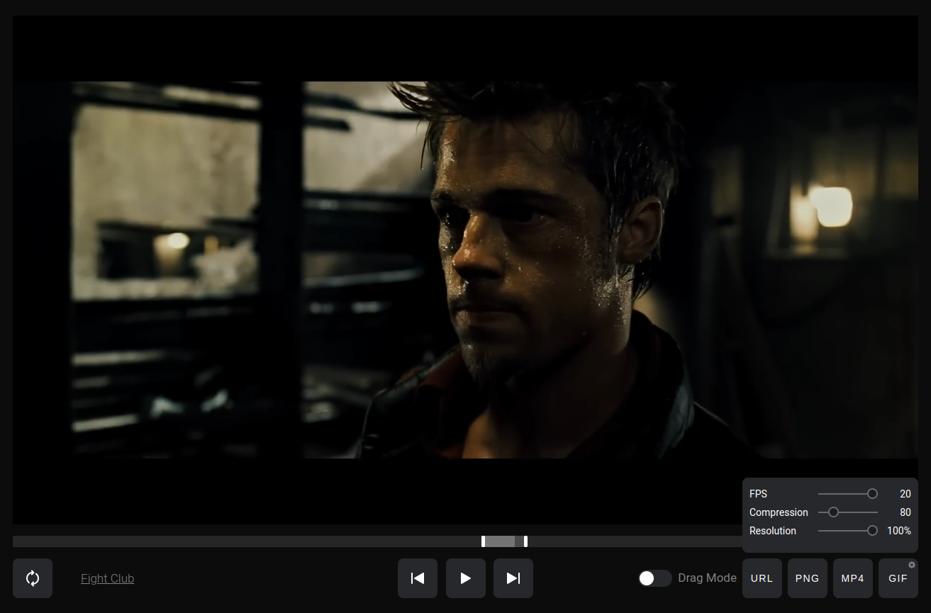The image size is (931, 613).
Task: Toggle Drag Mode switch on
Action: click(654, 578)
